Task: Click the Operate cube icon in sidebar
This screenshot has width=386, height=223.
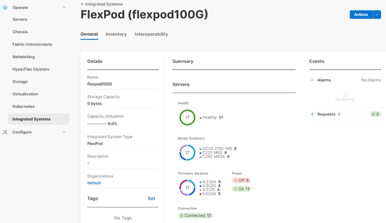Action: click(x=5, y=8)
